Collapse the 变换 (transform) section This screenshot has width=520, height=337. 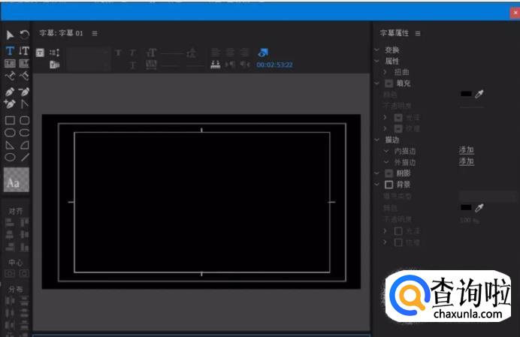click(x=376, y=50)
